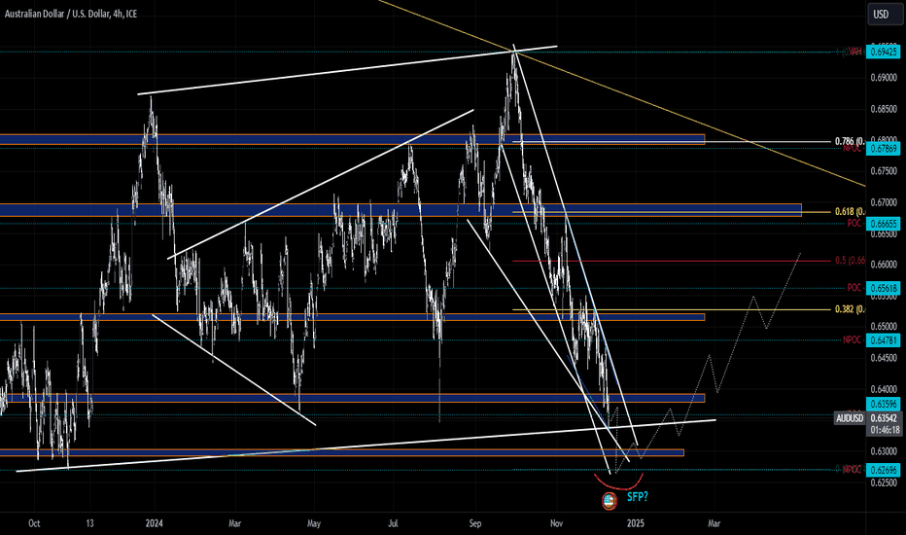Click the 0.65618 price label
This screenshot has height=535, width=906.
(884, 288)
